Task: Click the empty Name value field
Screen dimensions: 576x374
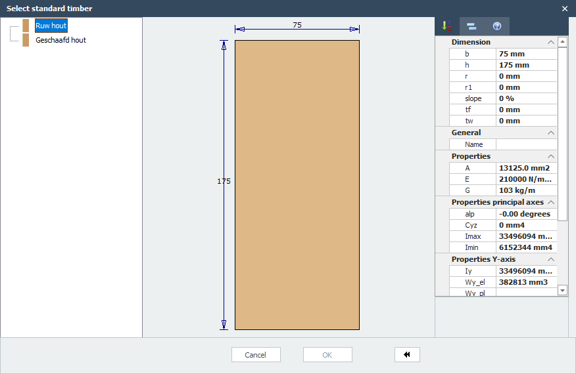Action: pyautogui.click(x=526, y=144)
